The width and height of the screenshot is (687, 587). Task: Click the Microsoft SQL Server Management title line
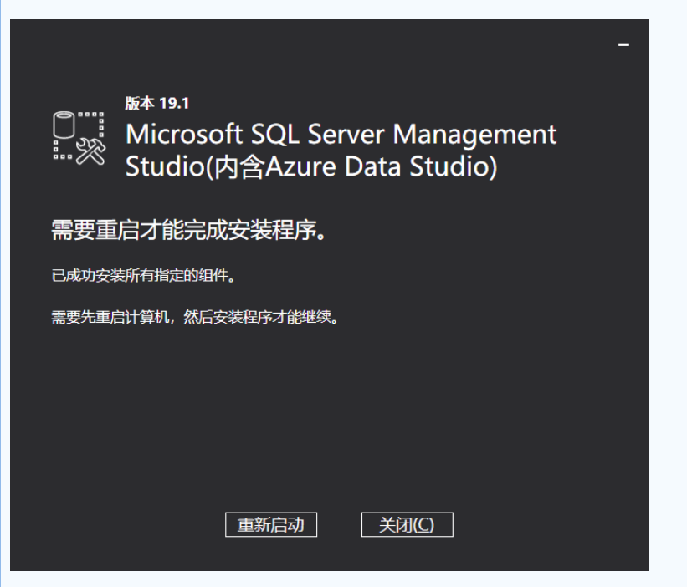pyautogui.click(x=341, y=134)
